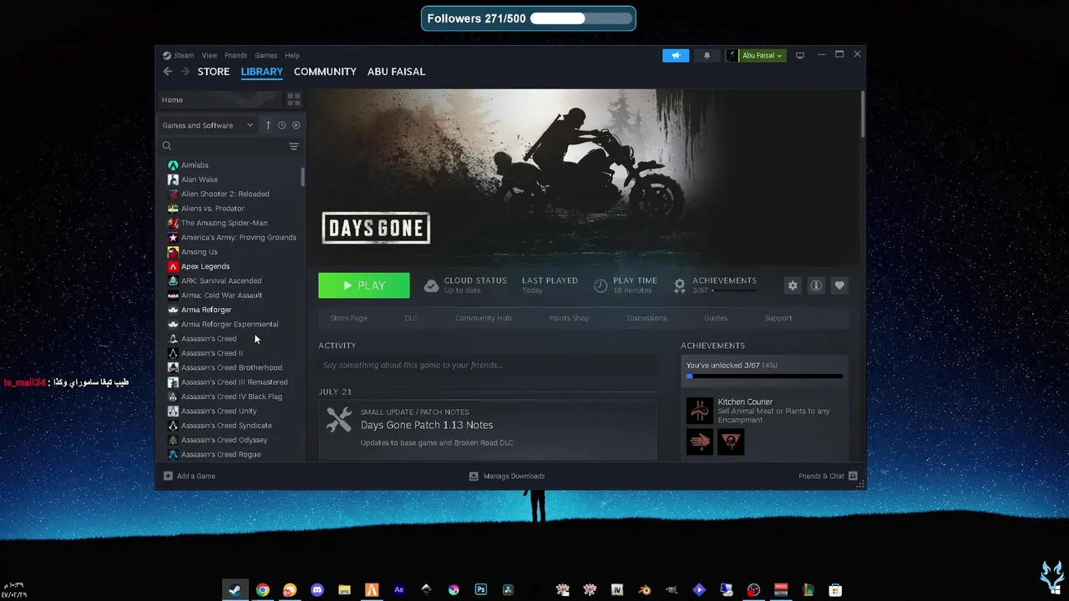
Task: Open the Help menu
Action: click(291, 55)
